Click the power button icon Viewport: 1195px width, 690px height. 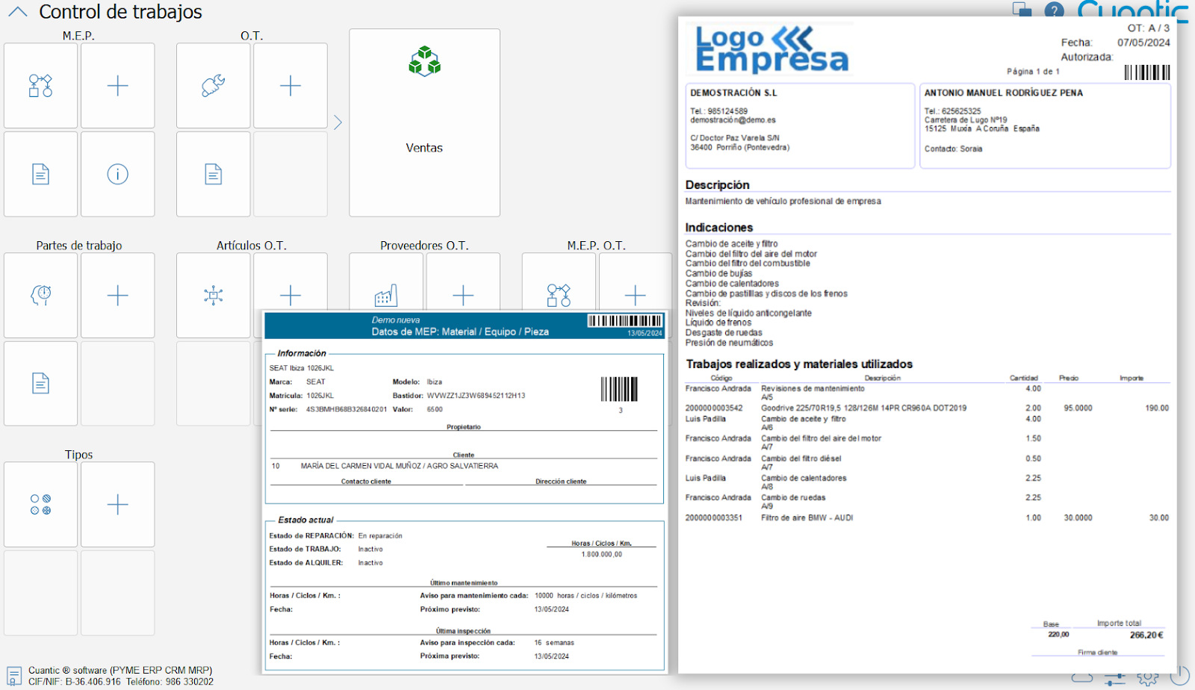point(1179,676)
